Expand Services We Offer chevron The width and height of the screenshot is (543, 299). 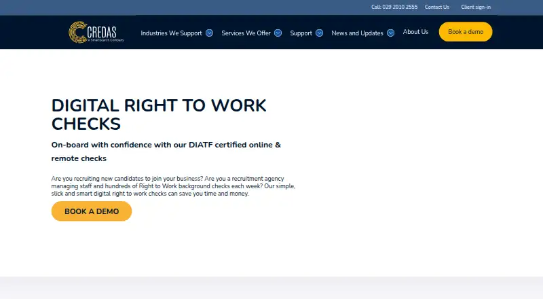click(x=278, y=33)
